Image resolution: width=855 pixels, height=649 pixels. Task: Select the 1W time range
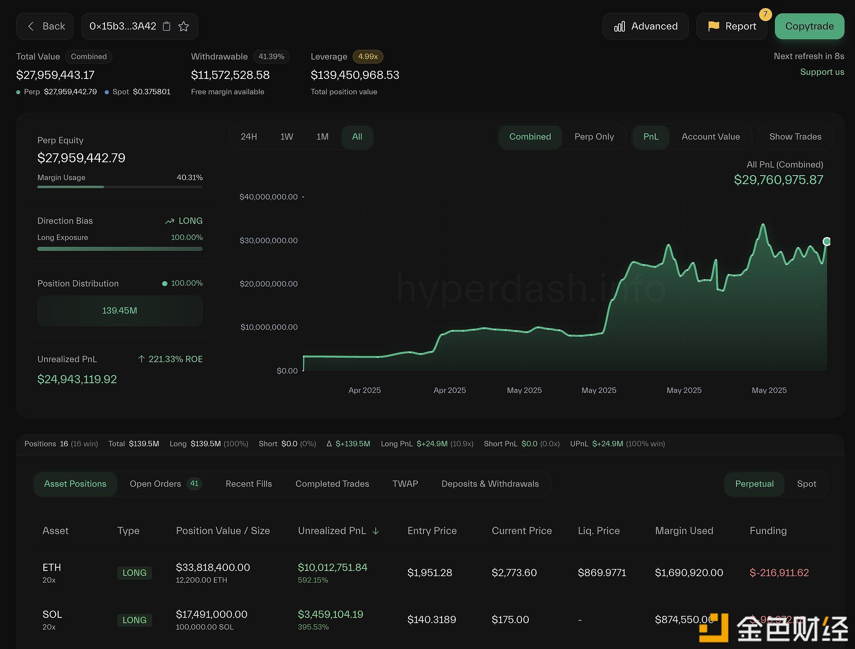point(286,137)
